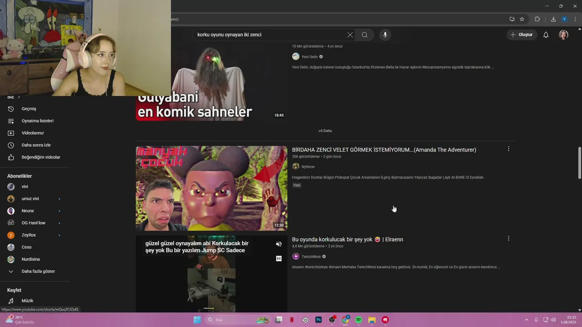
Task: Open File Explorer from taskbar
Action: (371, 320)
